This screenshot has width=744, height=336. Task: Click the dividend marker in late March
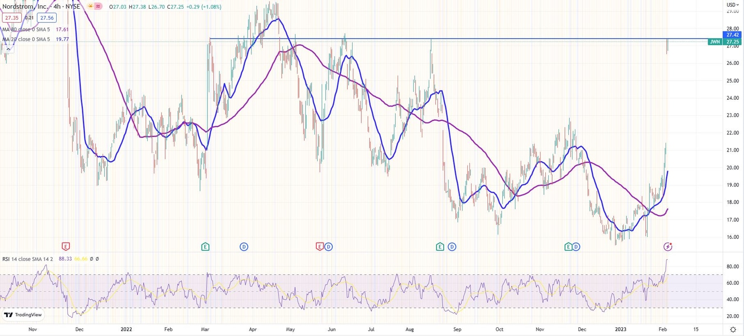pyautogui.click(x=244, y=247)
